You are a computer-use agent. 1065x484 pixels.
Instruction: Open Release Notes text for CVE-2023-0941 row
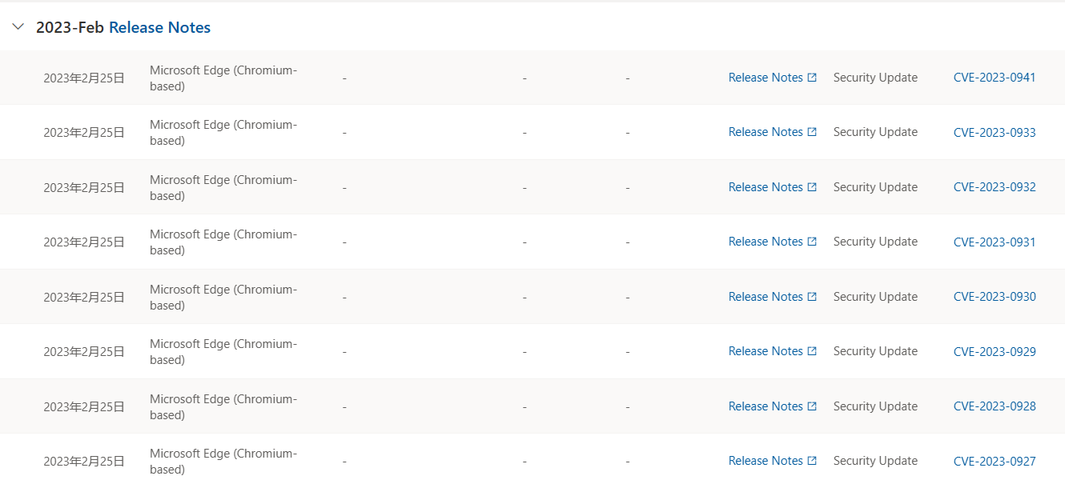[x=766, y=78]
